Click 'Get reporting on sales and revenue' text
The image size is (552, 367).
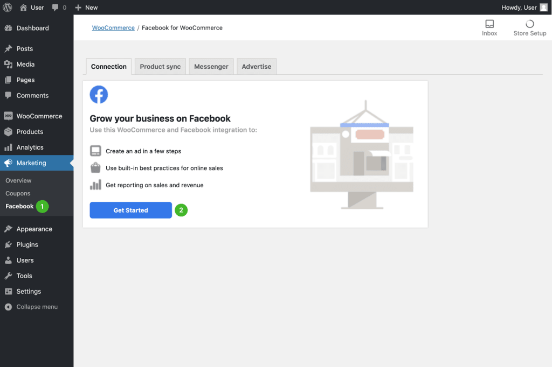[155, 185]
